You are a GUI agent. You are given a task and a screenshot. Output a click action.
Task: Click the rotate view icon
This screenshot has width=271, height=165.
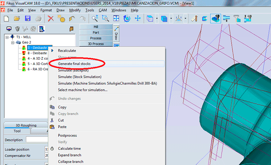click(x=127, y=19)
